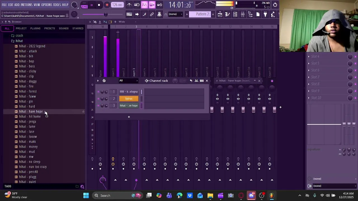Open the FILE menu
This screenshot has width=358, height=201.
click(4, 5)
